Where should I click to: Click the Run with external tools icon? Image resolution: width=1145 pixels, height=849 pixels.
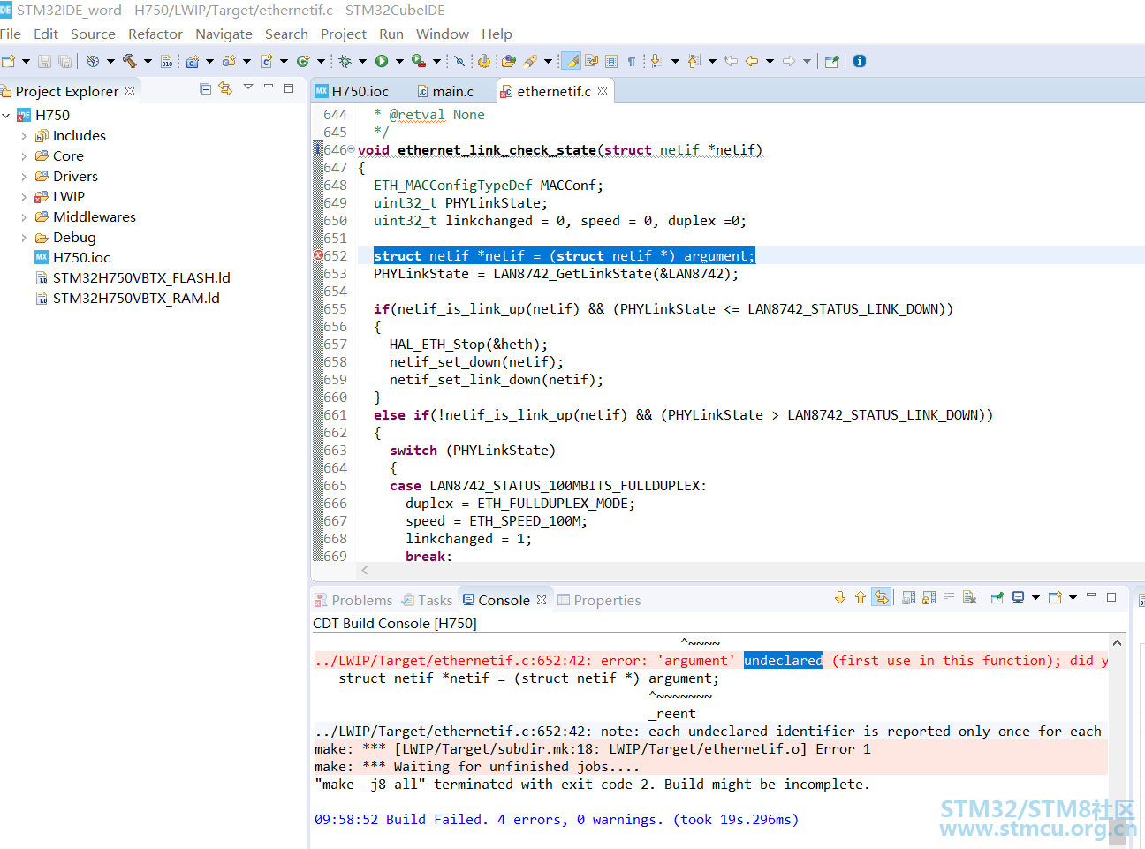[x=419, y=61]
